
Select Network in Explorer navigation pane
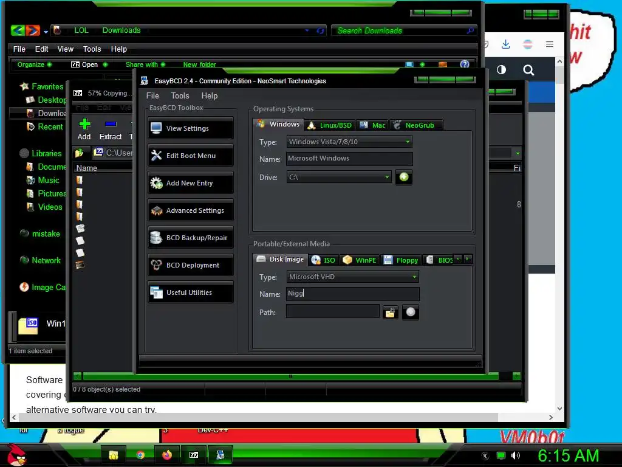coord(41,260)
